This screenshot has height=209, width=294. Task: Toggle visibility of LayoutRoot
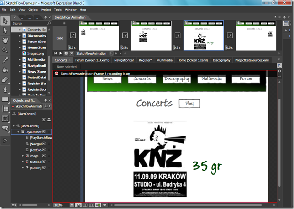(x=44, y=132)
